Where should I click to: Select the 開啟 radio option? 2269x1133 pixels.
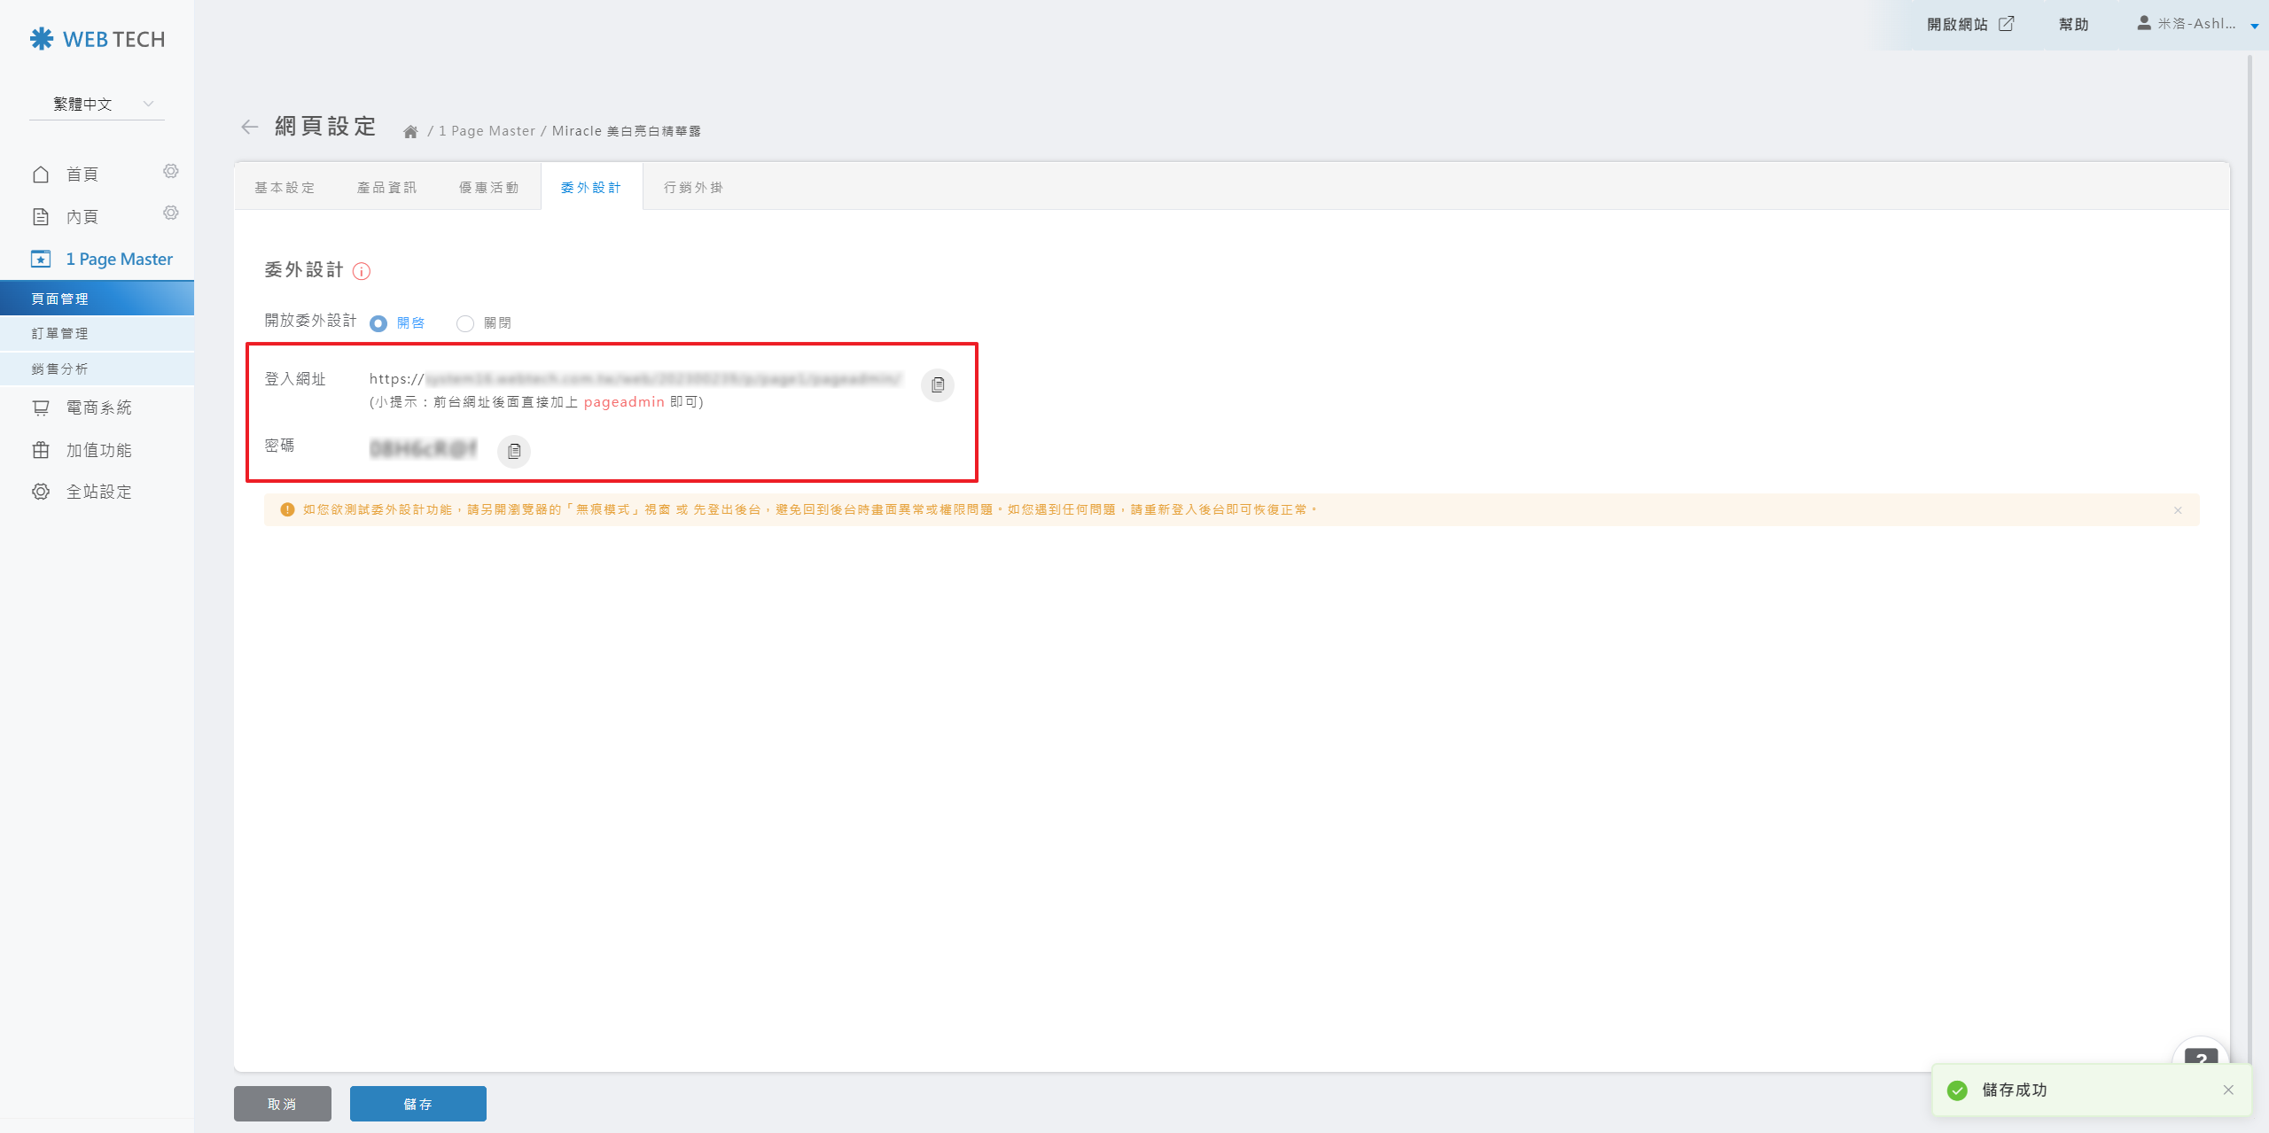378,323
